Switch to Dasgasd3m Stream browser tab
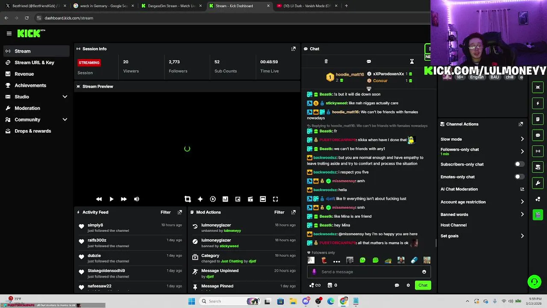The image size is (547, 308). (x=172, y=6)
